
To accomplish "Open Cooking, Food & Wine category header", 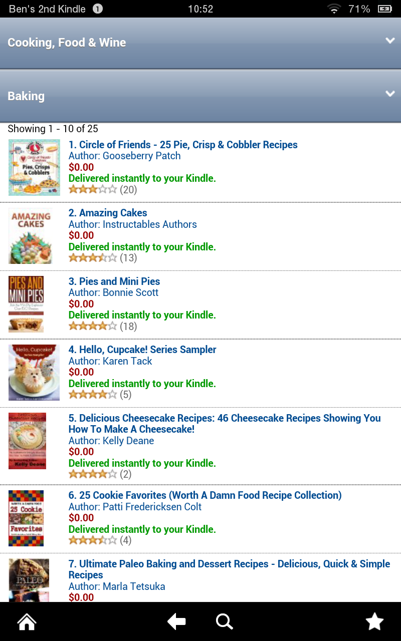I will [x=67, y=43].
